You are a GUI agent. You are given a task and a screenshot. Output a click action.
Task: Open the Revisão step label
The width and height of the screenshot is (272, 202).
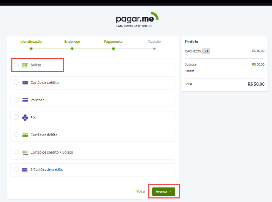(154, 42)
